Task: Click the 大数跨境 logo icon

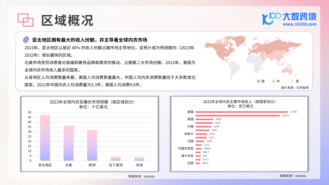Action: click(x=272, y=18)
